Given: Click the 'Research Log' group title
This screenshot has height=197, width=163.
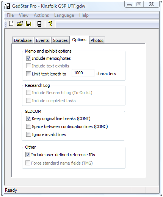Looking at the screenshot, I should (38, 85).
